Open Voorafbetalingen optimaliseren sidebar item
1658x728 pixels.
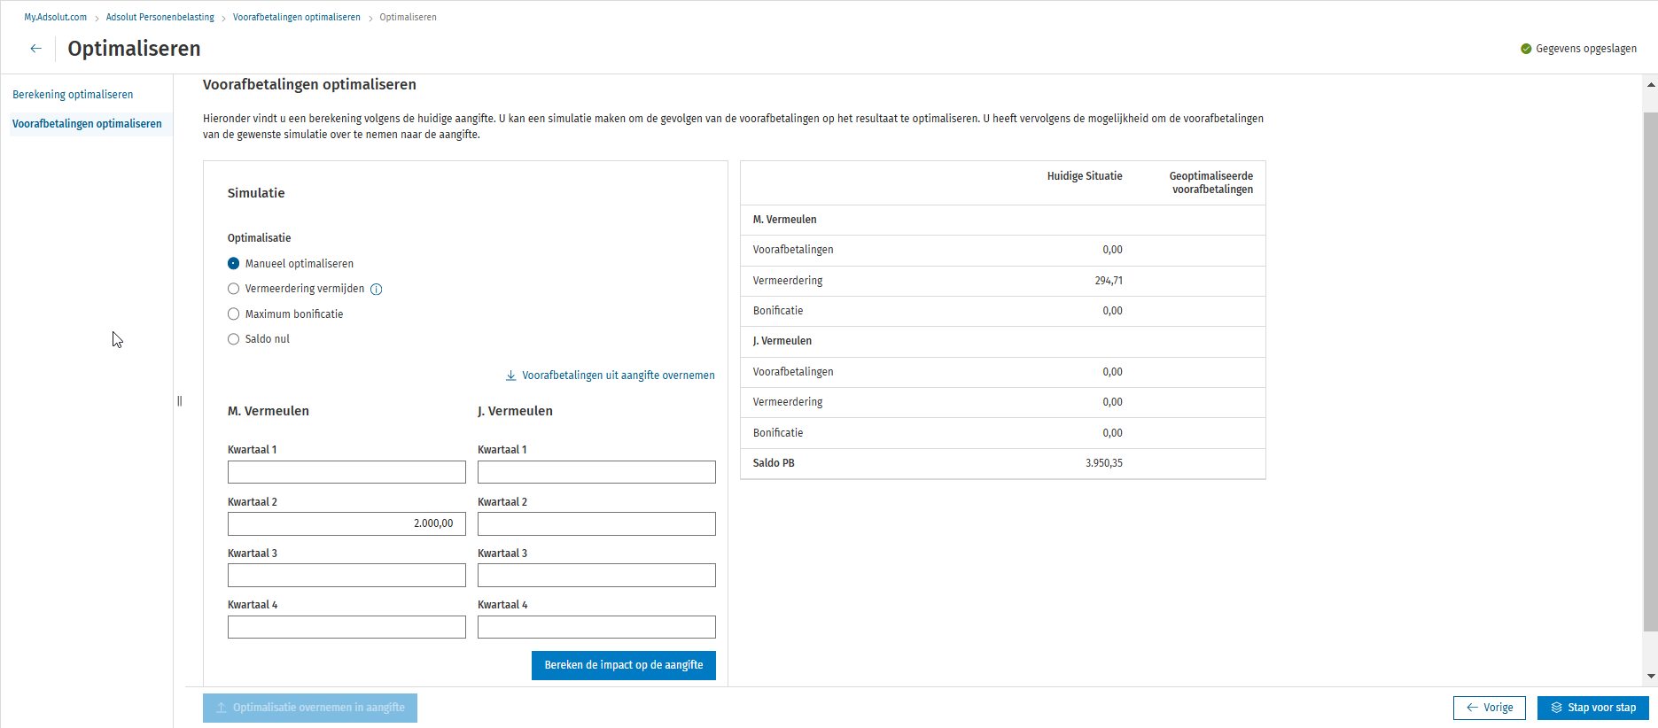[87, 124]
